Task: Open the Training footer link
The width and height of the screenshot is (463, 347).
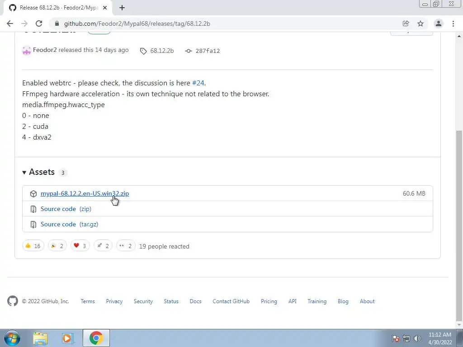Action: click(x=317, y=301)
